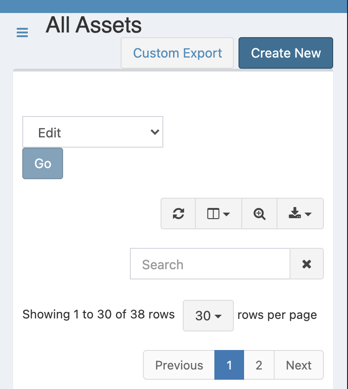This screenshot has width=348, height=389.
Task: Open the export data download menu
Action: (300, 214)
